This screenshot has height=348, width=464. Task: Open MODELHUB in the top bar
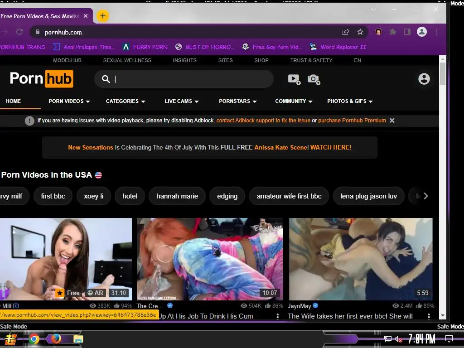click(x=67, y=60)
